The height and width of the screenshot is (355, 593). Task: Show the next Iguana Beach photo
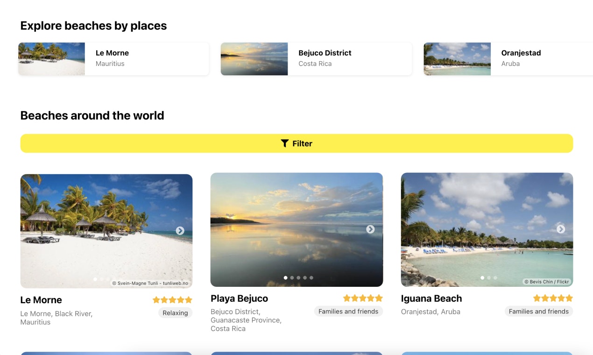click(x=560, y=229)
